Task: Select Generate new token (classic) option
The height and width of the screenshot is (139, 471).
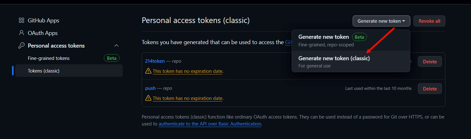Action: point(351,61)
